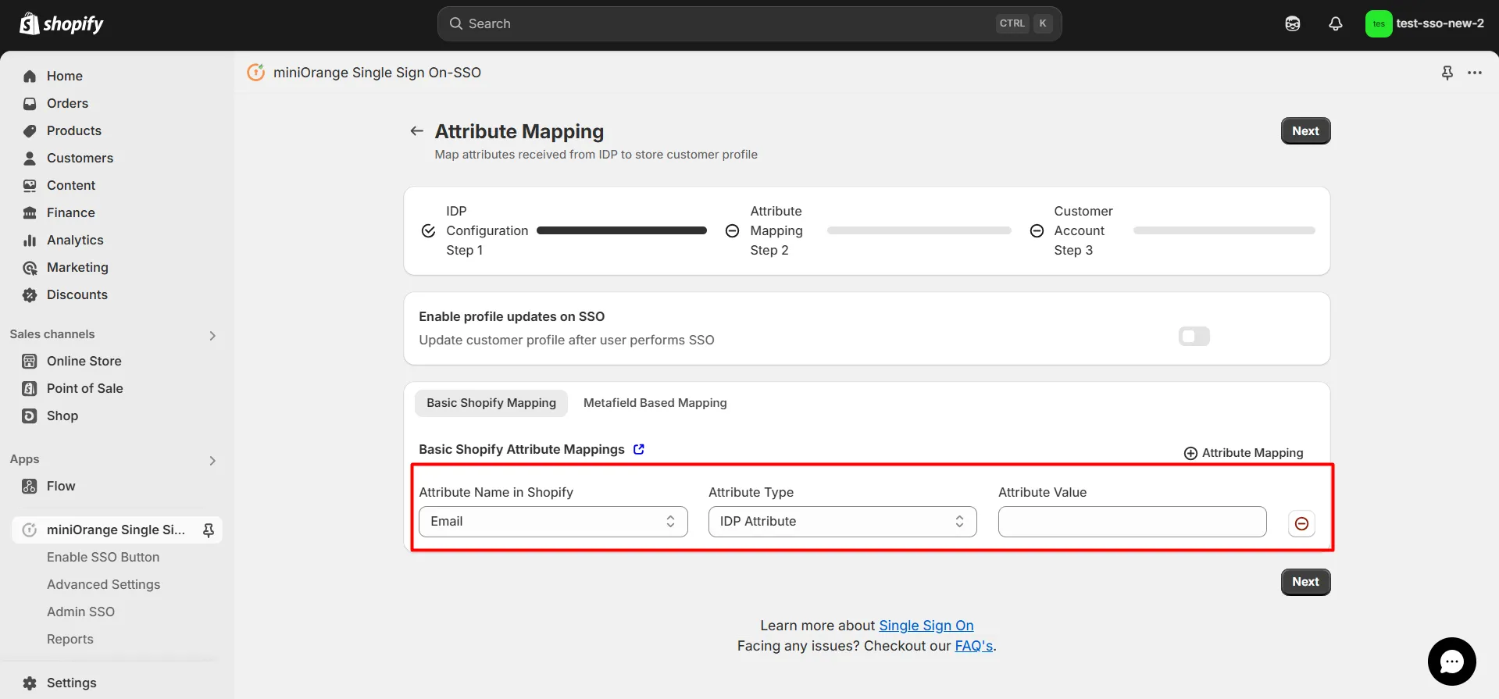Click the Shop channel icon
Viewport: 1499px width, 699px height.
click(30, 415)
